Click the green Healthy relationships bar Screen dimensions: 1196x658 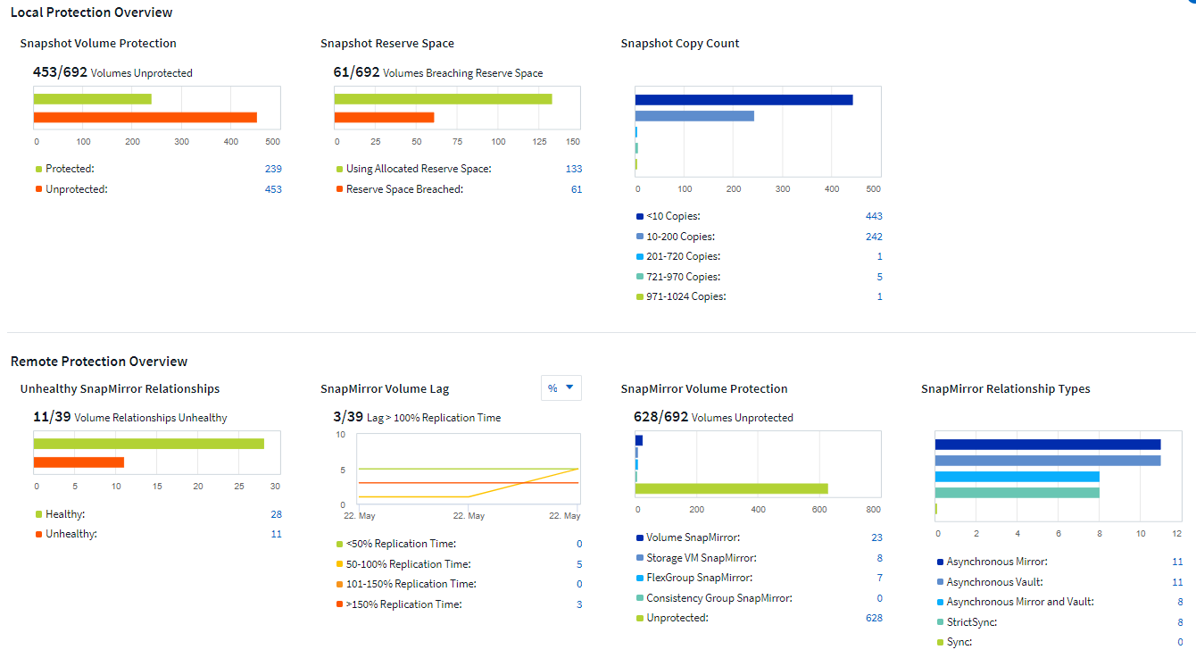(x=149, y=444)
